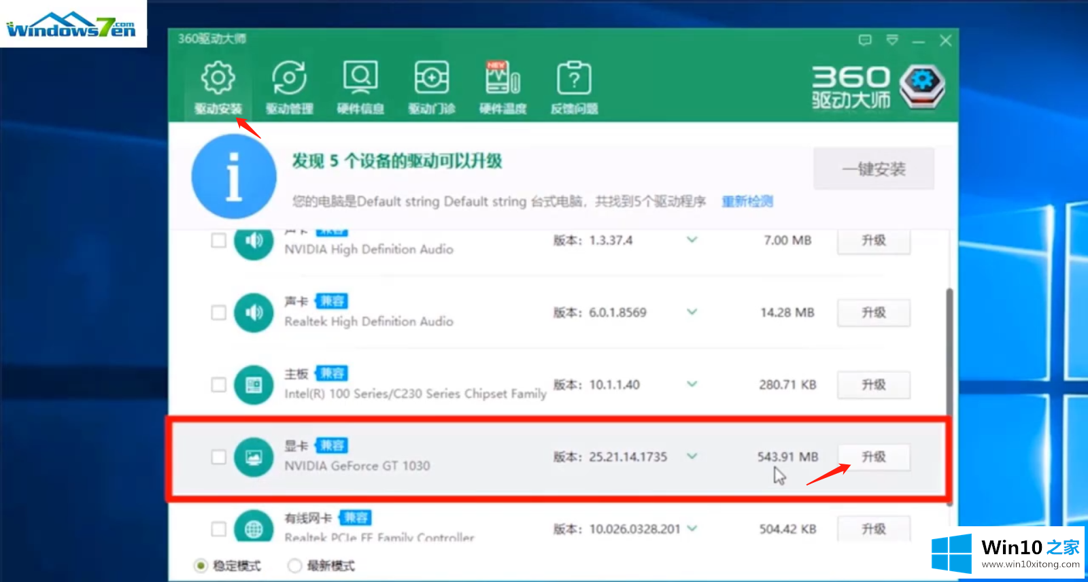
Task: Click the NVIDIA High Definition Audio speaker icon
Action: (254, 241)
